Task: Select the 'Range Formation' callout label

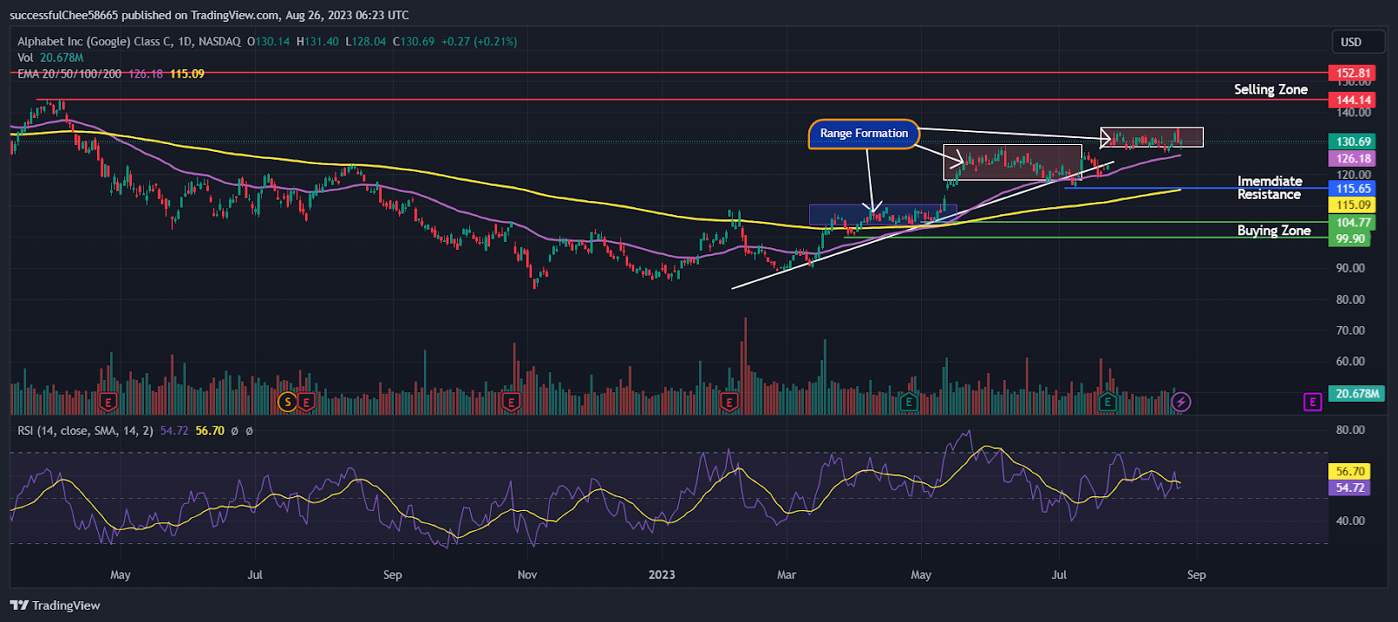Action: pos(864,134)
